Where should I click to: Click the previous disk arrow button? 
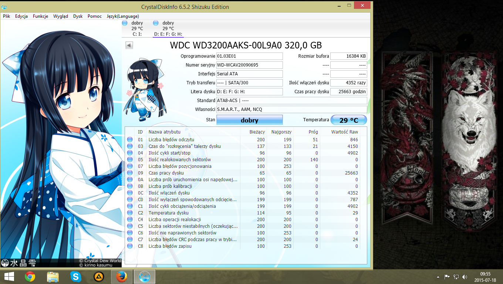click(129, 45)
